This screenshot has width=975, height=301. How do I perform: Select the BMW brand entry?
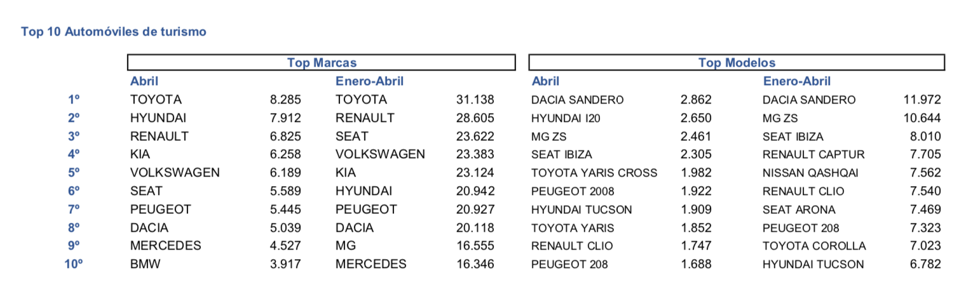pos(146,264)
